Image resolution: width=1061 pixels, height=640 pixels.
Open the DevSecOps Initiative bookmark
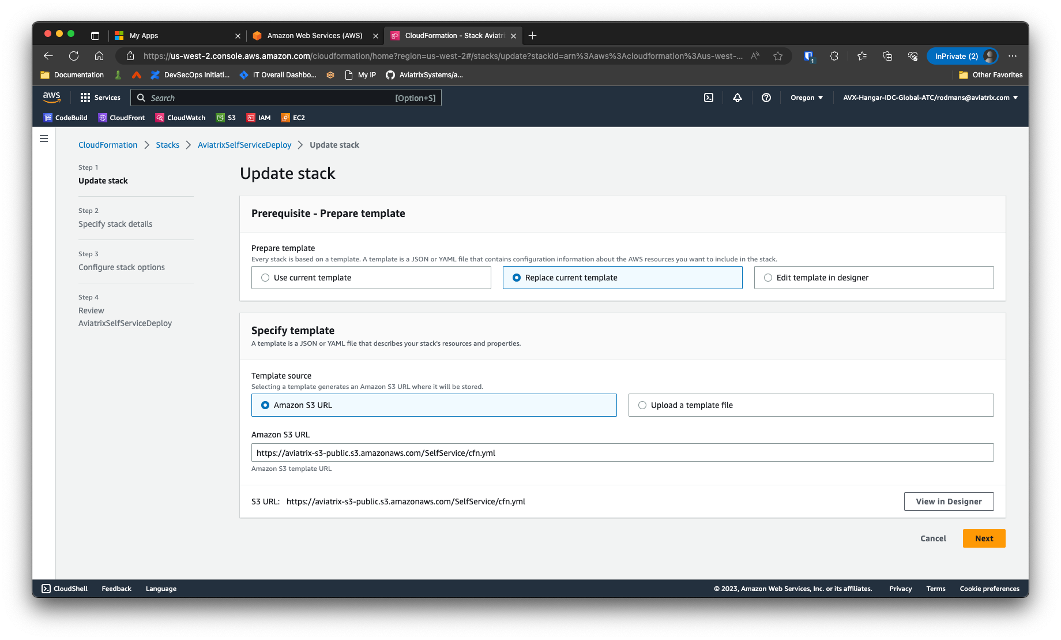tap(190, 75)
